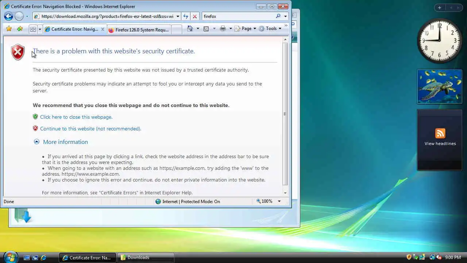The image size is (467, 263).
Task: Click Show Desktop in Quick Launch
Action: coord(27,258)
